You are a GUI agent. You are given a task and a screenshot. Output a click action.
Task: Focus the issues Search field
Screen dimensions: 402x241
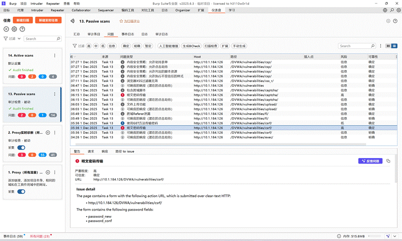[x=357, y=46]
